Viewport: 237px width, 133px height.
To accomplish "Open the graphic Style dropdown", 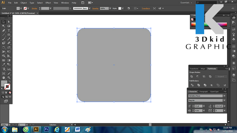I will (123, 9).
